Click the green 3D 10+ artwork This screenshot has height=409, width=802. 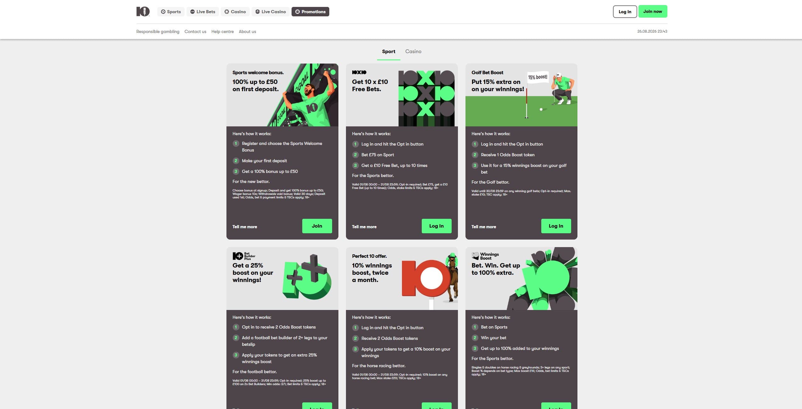[307, 277]
